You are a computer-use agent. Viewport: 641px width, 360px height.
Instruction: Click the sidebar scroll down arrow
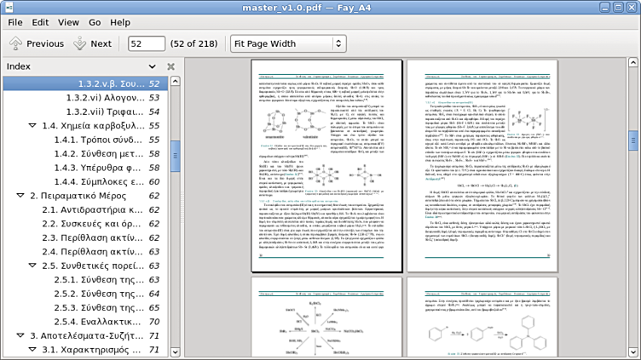tap(176, 351)
